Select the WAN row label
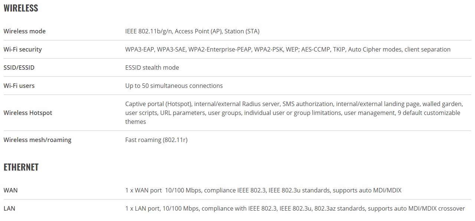The height and width of the screenshot is (221, 475). 11,190
